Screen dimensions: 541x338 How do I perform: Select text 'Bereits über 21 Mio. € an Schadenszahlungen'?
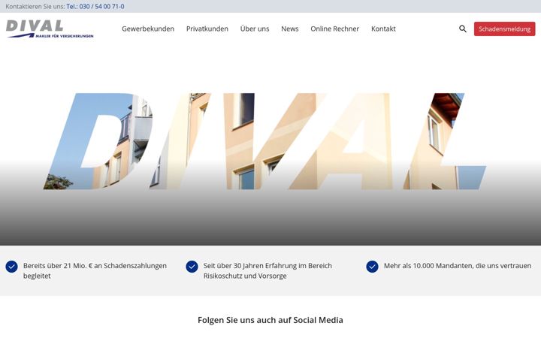95,266
